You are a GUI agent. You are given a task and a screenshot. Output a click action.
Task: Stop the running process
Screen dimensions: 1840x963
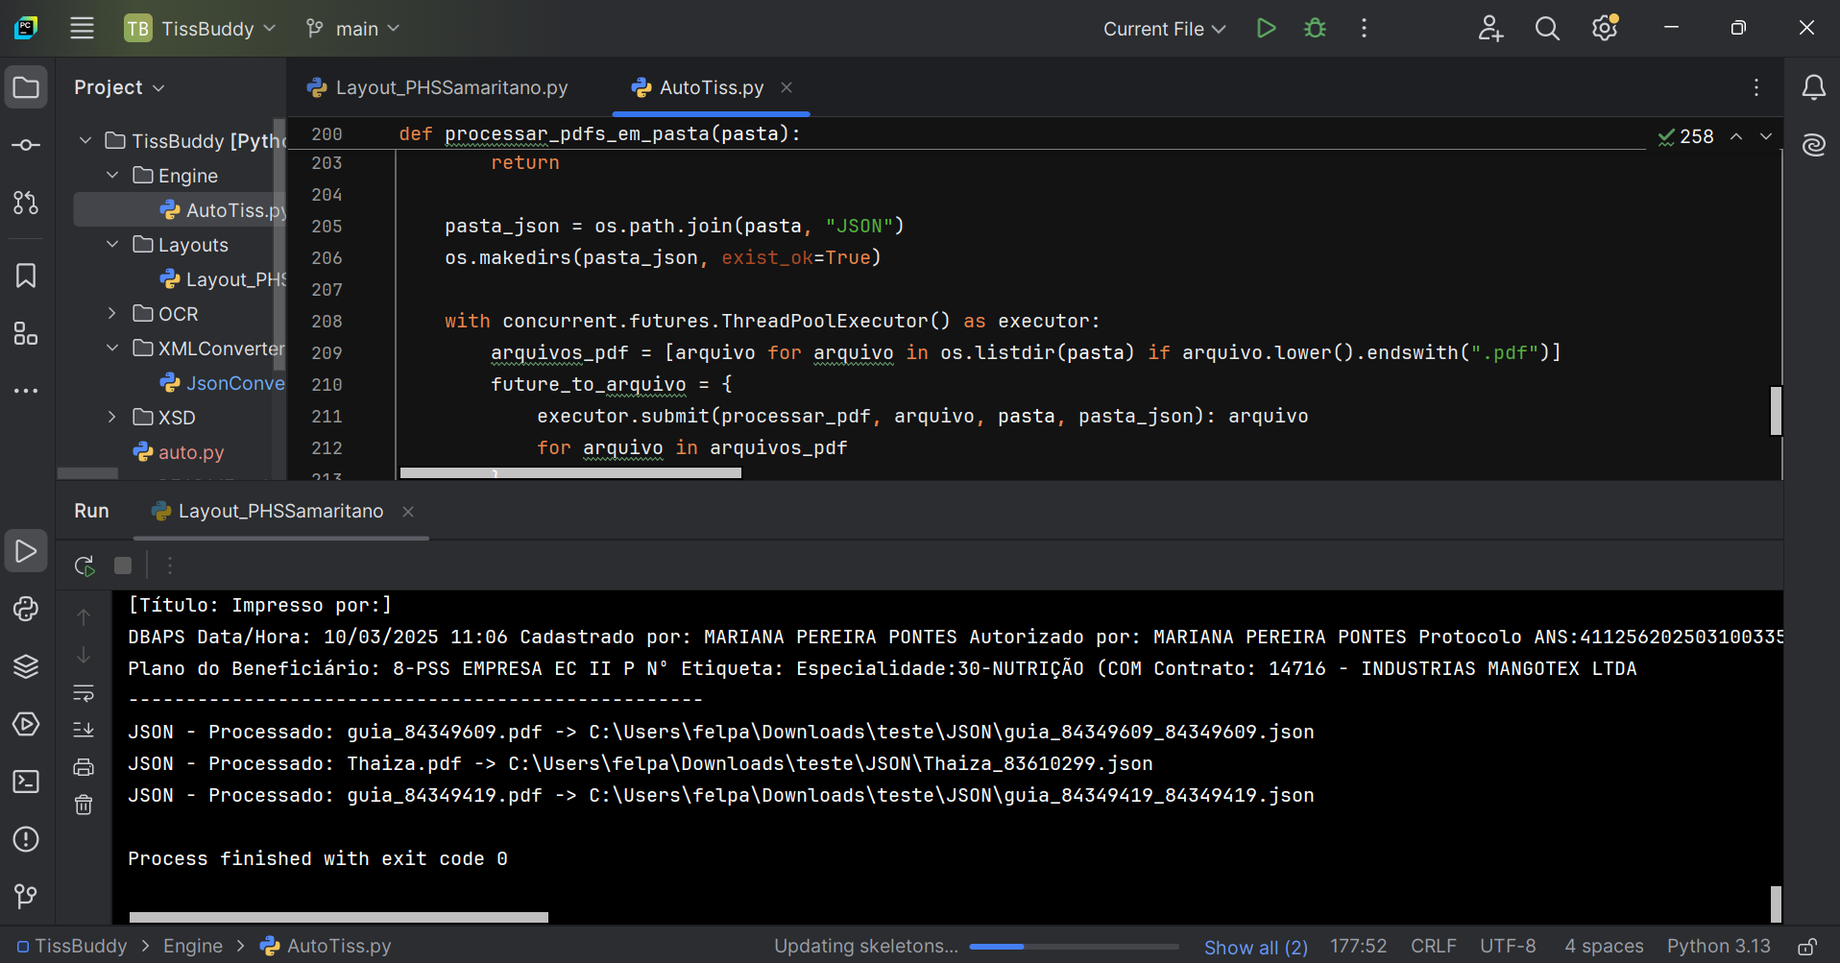coord(123,566)
